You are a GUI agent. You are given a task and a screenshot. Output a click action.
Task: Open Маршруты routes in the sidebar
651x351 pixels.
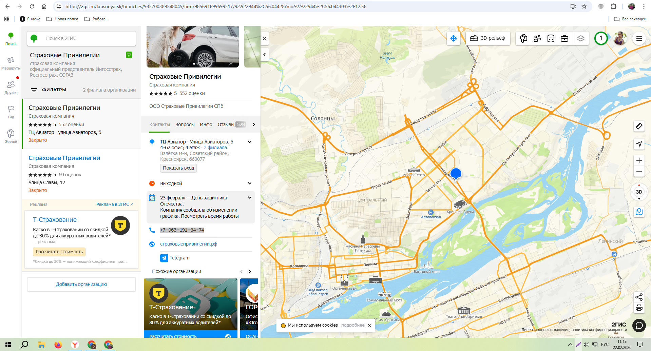(11, 63)
